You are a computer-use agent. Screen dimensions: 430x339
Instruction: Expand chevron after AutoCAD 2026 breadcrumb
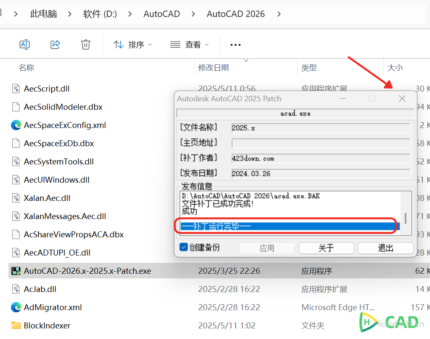pos(279,14)
